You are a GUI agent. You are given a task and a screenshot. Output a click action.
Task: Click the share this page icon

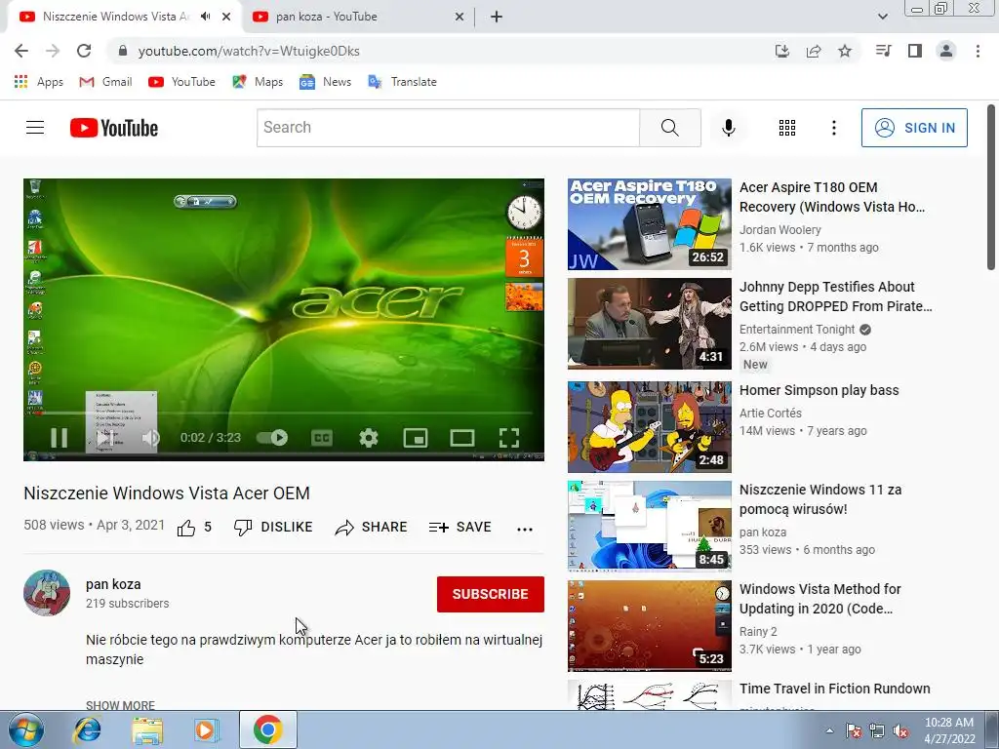pos(813,51)
